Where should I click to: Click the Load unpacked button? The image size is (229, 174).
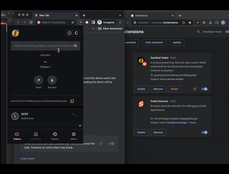131,42
